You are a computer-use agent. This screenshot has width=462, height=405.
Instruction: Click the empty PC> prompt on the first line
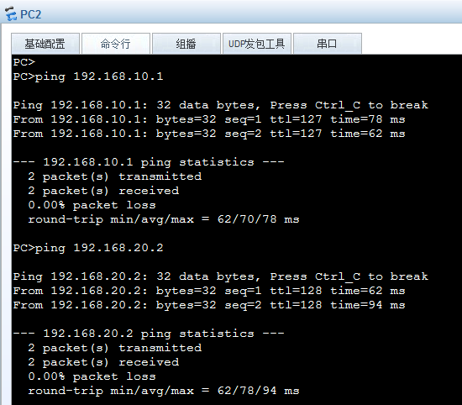point(24,62)
